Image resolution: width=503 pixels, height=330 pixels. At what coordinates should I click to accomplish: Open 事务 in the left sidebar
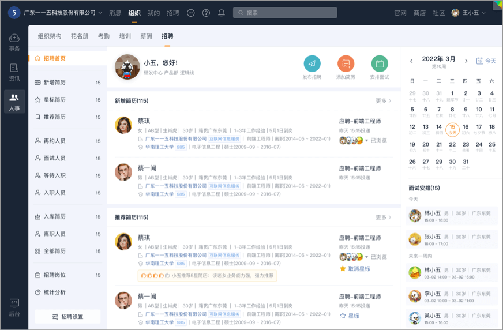[x=14, y=42]
